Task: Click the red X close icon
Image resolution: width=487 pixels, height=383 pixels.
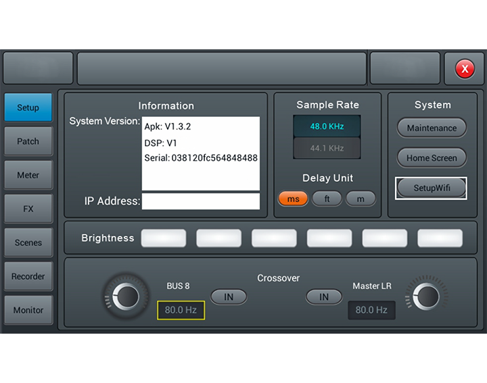Action: (464, 68)
